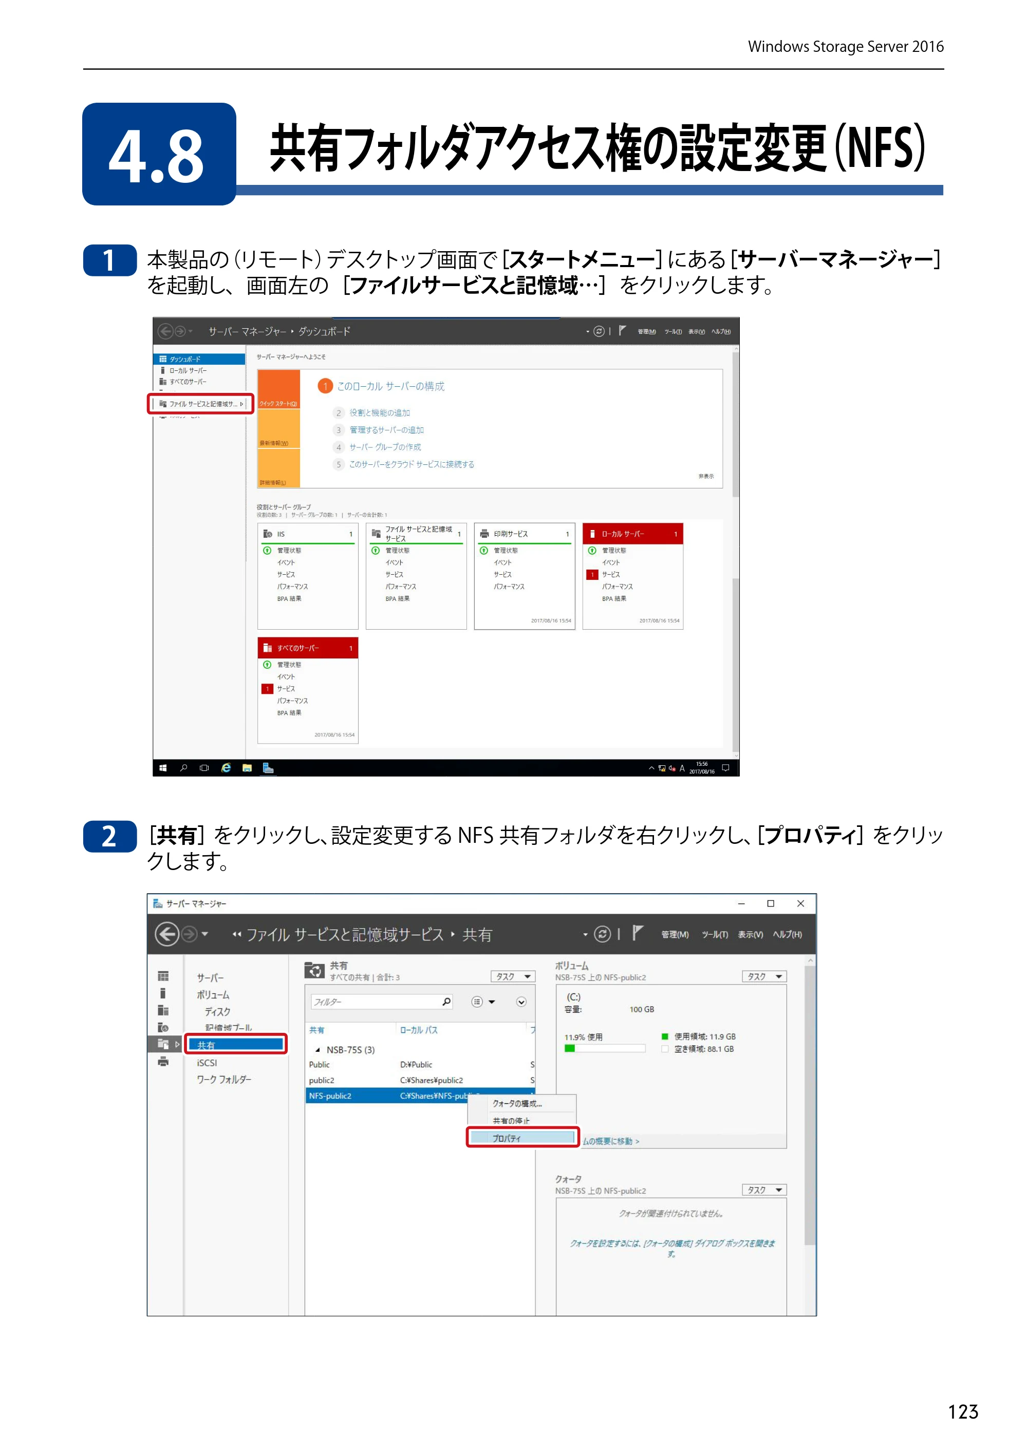This screenshot has width=1028, height=1453.
Task: Select 共有 in the left navigation pane
Action: pyautogui.click(x=235, y=1044)
